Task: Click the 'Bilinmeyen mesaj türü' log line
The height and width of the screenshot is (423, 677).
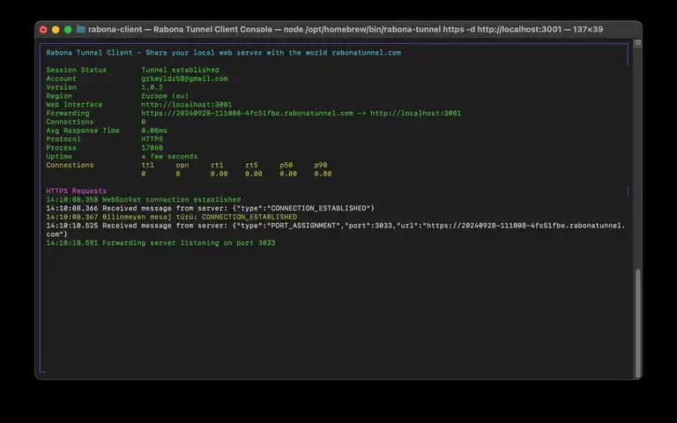Action: pos(171,217)
